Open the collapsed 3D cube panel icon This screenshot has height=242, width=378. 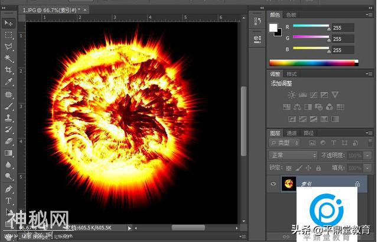[258, 38]
